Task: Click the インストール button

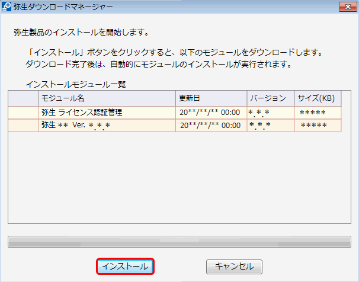Action: [125, 267]
